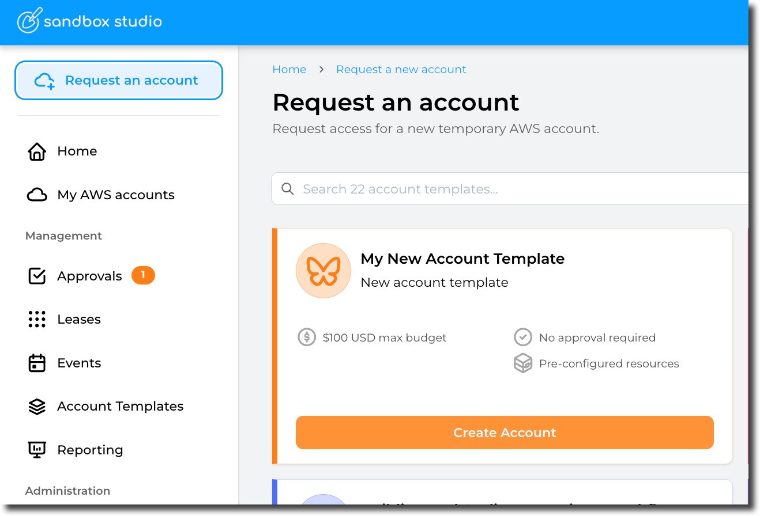Click the cloud-plus icon on Request an account
760x516 pixels.
coord(44,81)
